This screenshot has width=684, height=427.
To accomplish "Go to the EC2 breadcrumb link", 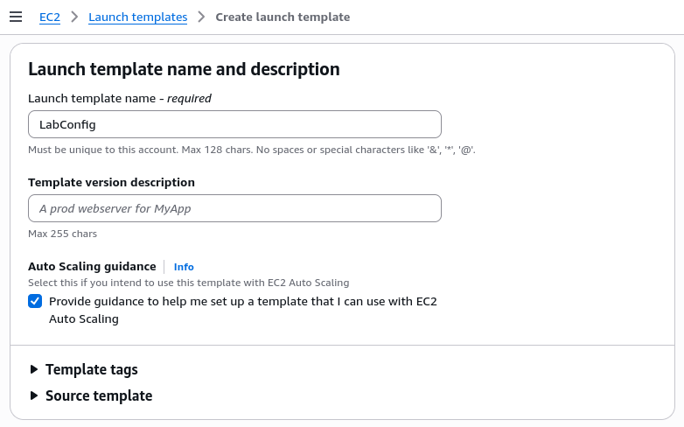I will point(50,17).
